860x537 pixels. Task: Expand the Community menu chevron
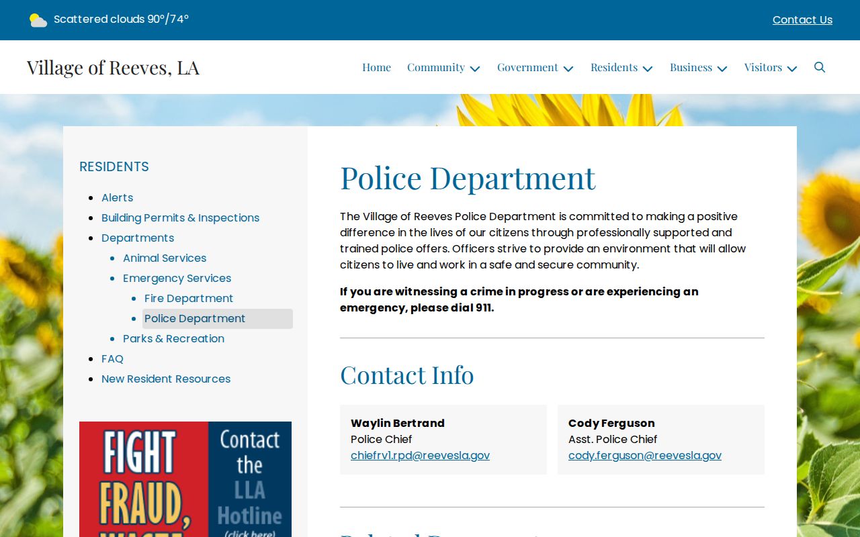point(475,68)
